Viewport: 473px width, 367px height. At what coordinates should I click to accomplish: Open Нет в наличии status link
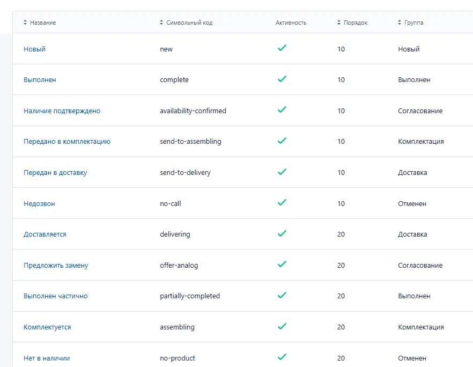point(47,358)
